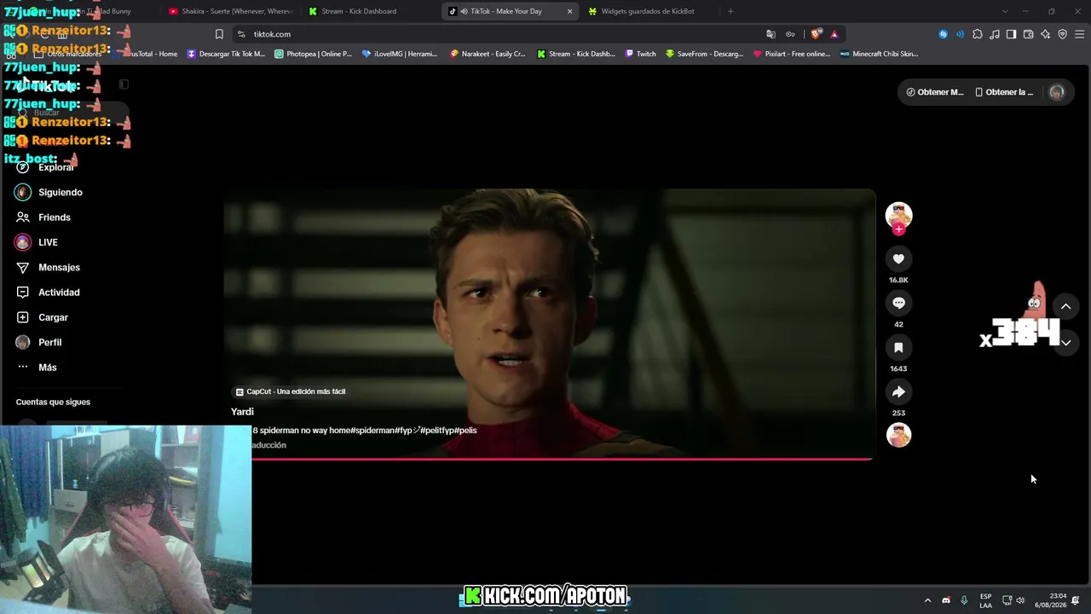Open the Brave Wallet icon
This screenshot has height=614, width=1091.
point(1028,34)
